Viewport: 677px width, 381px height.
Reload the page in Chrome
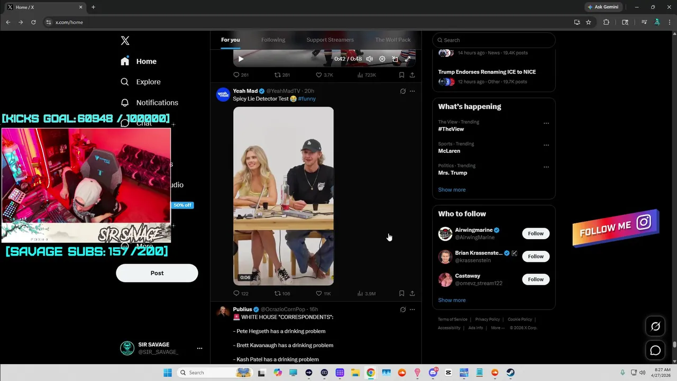click(x=33, y=22)
